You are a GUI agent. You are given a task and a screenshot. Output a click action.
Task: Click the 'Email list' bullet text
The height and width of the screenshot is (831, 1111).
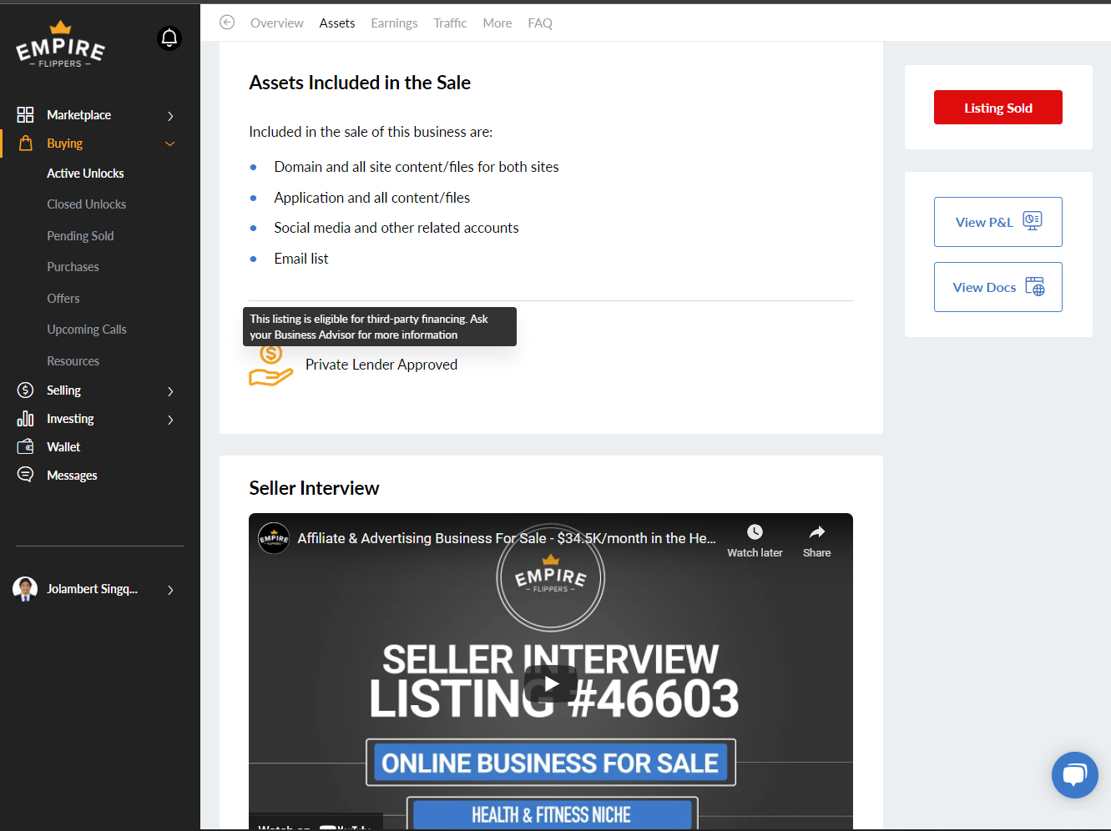[301, 259]
